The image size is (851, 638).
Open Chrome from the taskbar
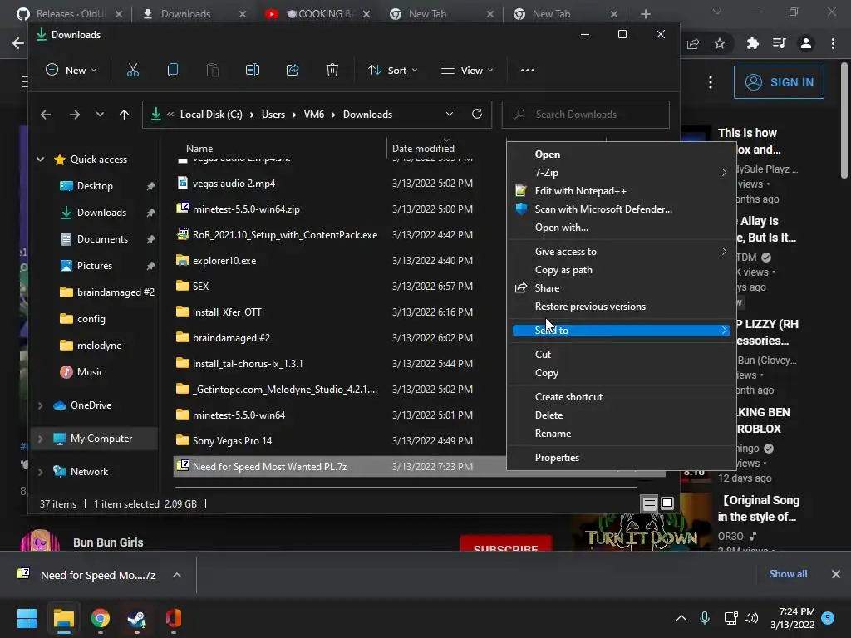[101, 618]
